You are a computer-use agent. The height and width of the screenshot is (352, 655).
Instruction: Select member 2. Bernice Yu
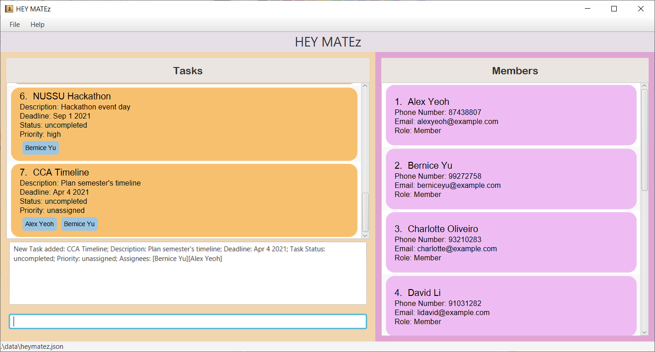[511, 179]
